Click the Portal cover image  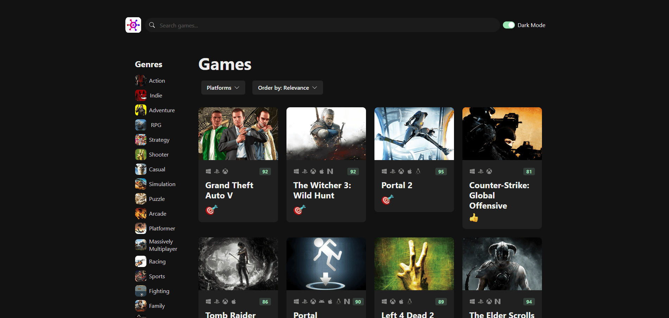[326, 264]
